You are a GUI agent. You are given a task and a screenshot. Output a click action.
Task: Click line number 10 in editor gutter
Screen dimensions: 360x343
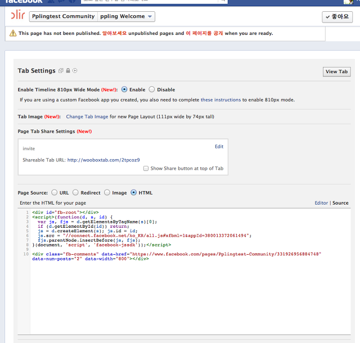(x=26, y=254)
